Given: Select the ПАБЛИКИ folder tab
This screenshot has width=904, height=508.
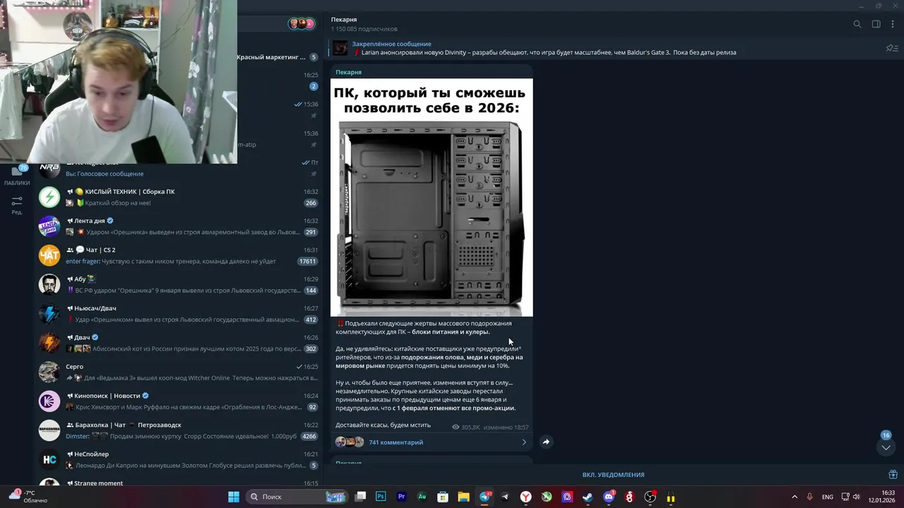Looking at the screenshot, I should 17,176.
